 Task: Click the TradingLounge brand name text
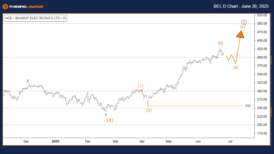tap(26, 7)
